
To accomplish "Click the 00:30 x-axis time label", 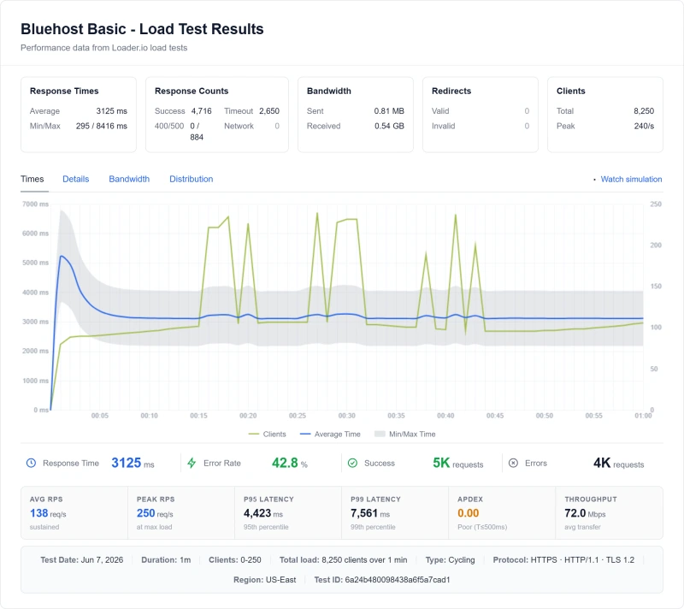I will click(x=347, y=416).
